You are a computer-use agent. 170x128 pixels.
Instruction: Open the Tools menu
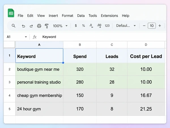93,16
